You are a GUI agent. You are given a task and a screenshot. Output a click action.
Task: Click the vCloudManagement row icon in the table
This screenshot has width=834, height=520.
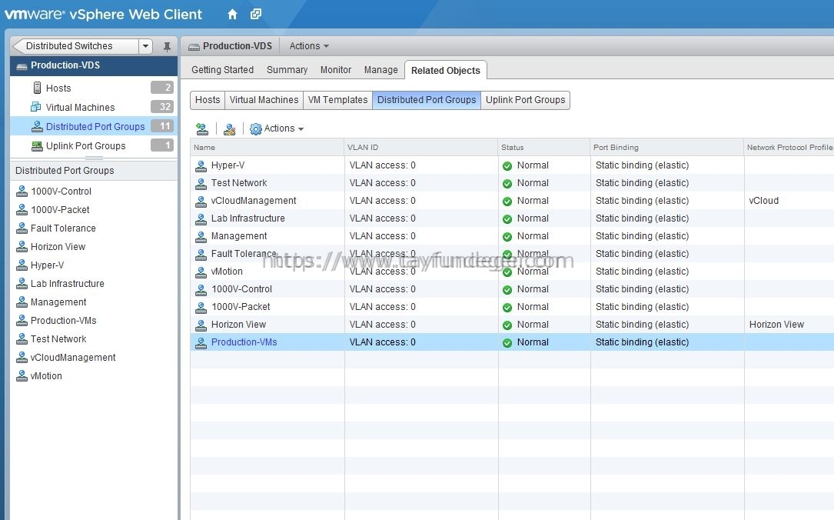pos(201,202)
